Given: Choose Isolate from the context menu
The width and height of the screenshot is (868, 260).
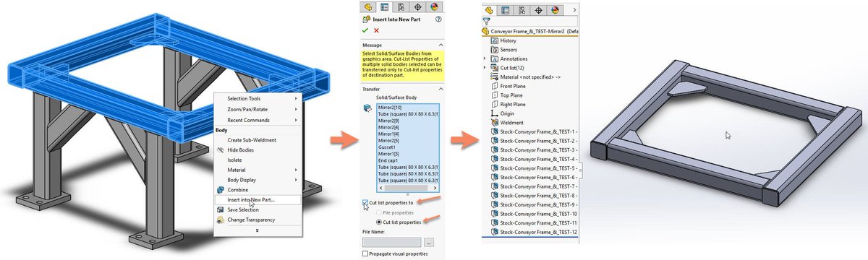Looking at the screenshot, I should 234,160.
